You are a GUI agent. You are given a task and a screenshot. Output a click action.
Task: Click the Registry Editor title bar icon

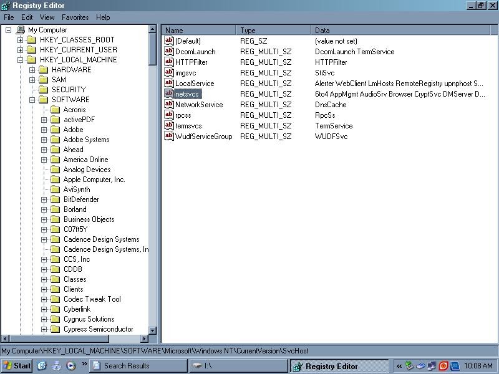6,6
